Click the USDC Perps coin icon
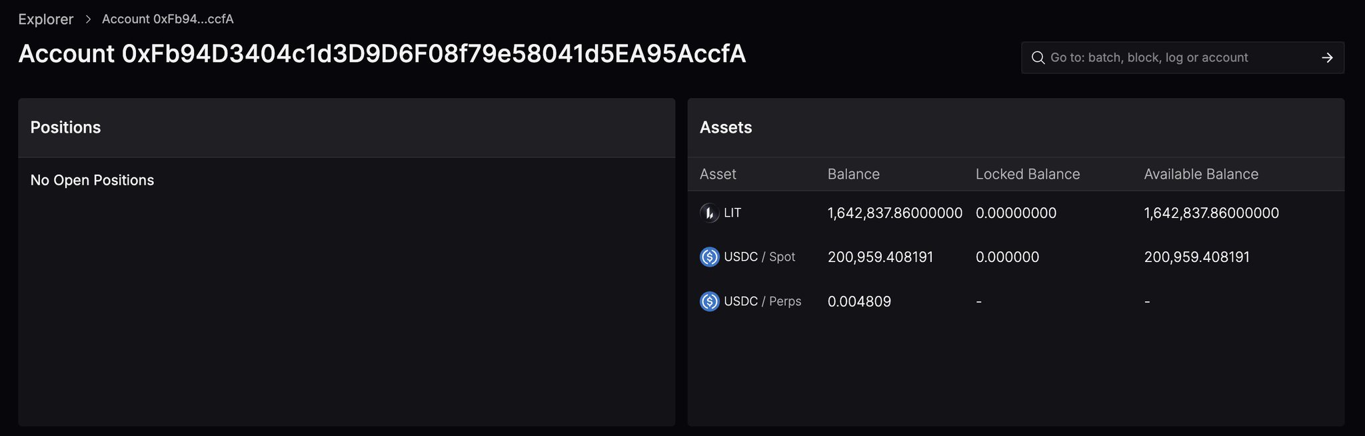Viewport: 1365px width, 436px height. point(709,301)
